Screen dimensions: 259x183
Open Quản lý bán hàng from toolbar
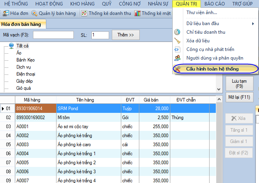point(53,13)
